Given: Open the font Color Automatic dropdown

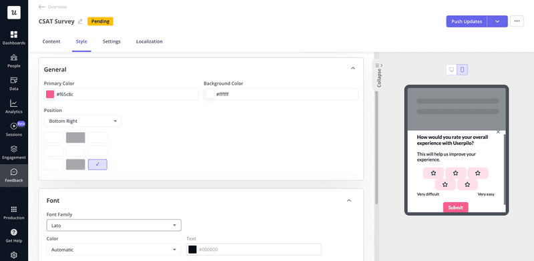Looking at the screenshot, I should [113, 250].
